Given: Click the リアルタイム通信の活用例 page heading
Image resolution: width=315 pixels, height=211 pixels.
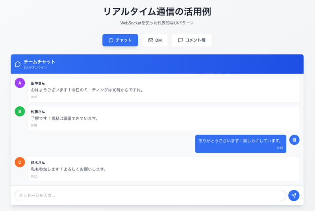Looking at the screenshot, I should click(x=157, y=11).
